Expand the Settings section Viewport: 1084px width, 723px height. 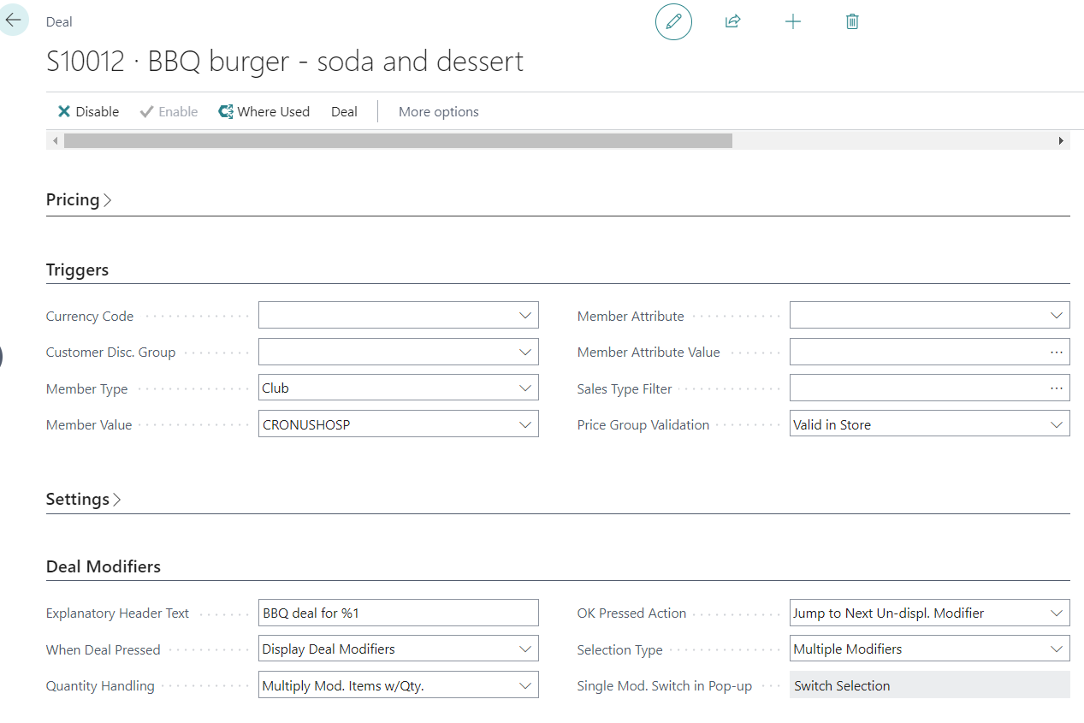[x=83, y=500]
